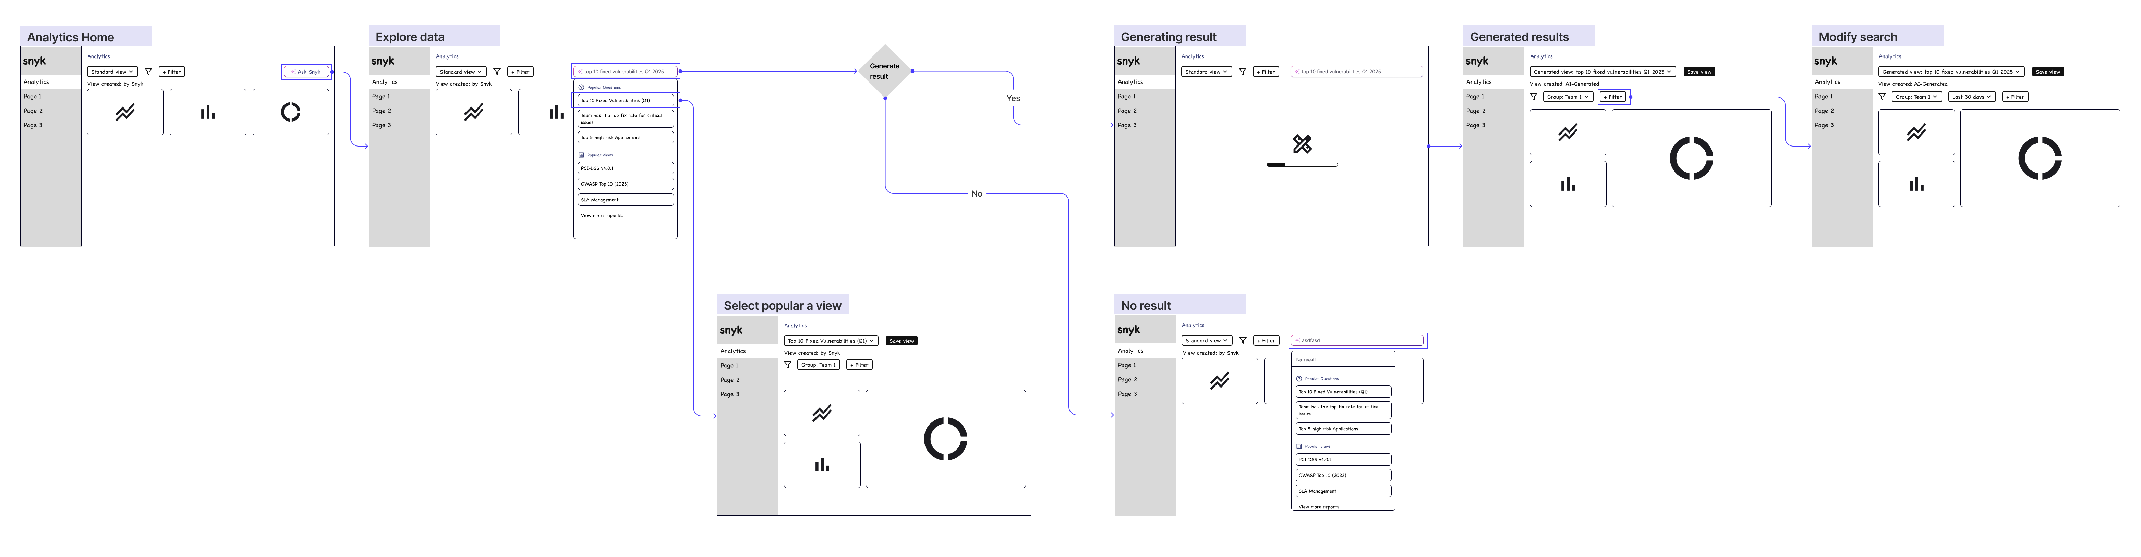Screen dimensions: 2141x557
Task: Choose PCI-DSS v4.0.1 view in Explore data
Action: tap(626, 168)
